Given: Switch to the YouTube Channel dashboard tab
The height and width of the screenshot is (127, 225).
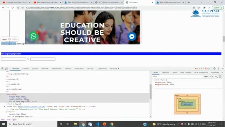Looking at the screenshot, I should [x=16, y=2].
